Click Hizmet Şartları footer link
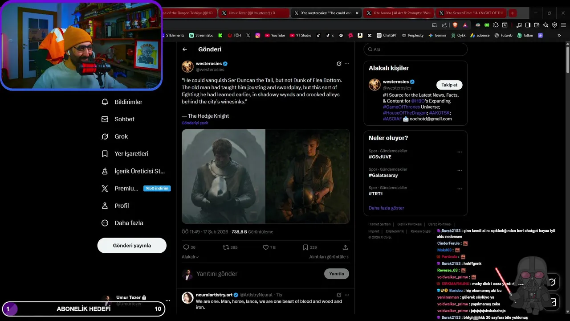This screenshot has width=570, height=321. click(379, 224)
